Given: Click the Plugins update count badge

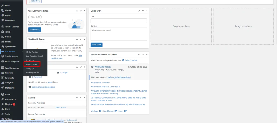Looking at the screenshot, I should (14, 104).
